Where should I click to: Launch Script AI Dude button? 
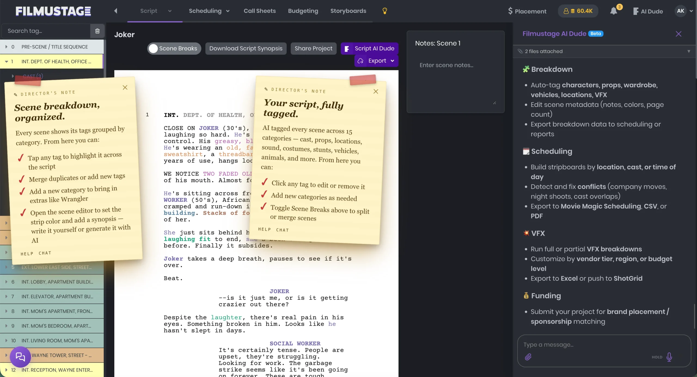click(369, 48)
